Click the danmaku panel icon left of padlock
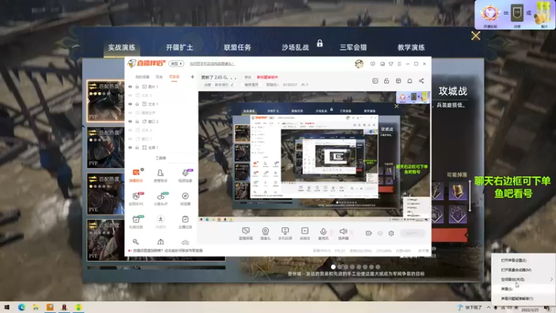 click(375, 81)
